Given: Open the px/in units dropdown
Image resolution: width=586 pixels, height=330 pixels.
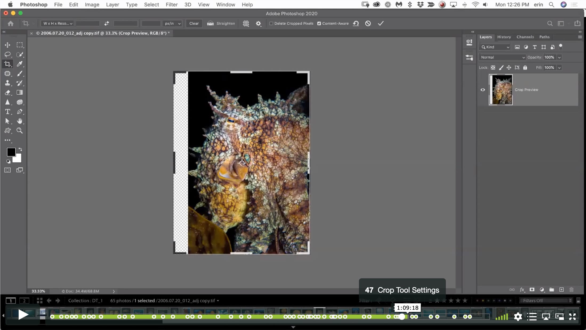Looking at the screenshot, I should [172, 23].
